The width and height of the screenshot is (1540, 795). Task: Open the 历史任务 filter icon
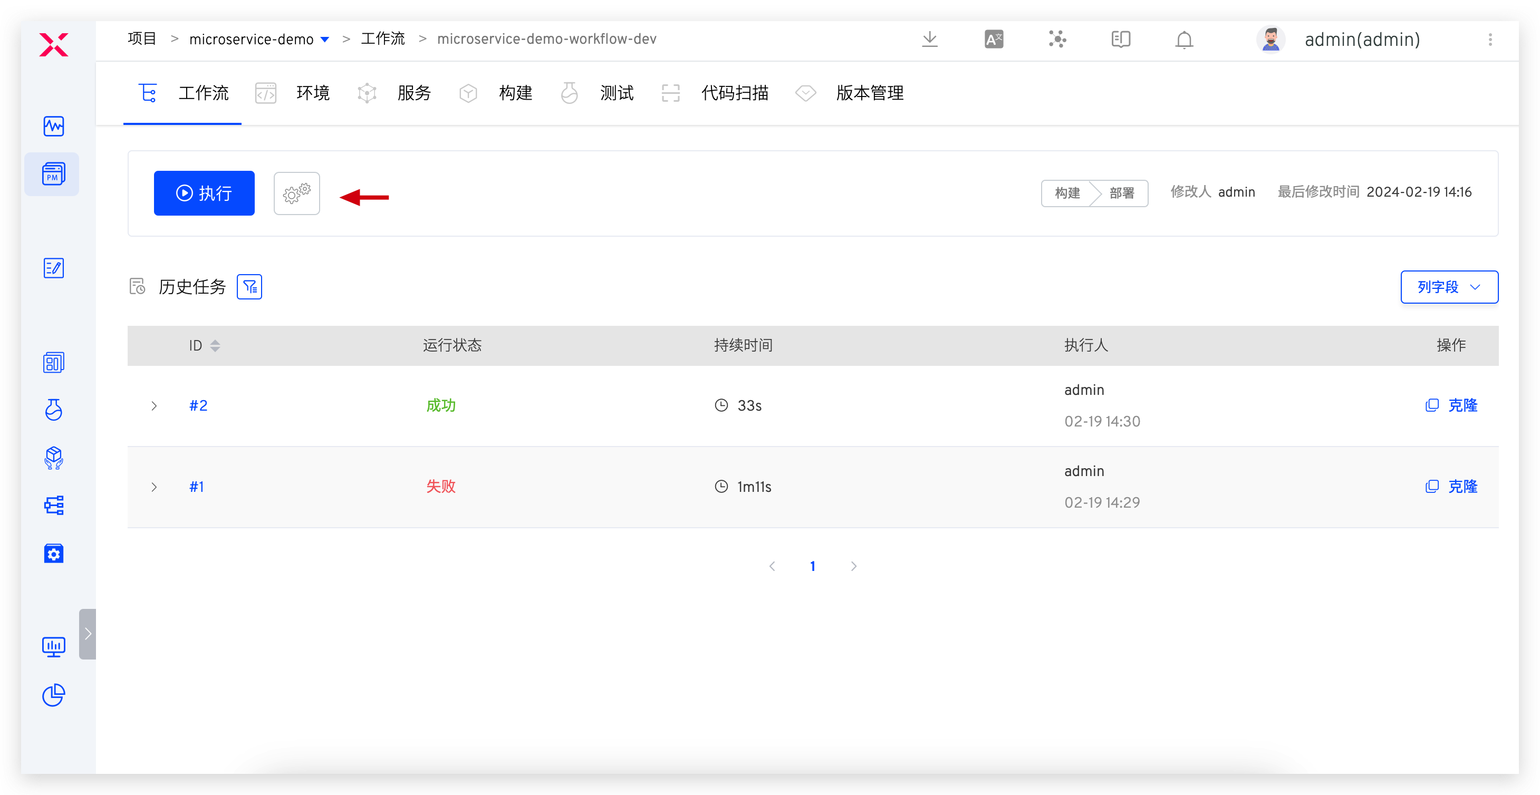point(249,287)
